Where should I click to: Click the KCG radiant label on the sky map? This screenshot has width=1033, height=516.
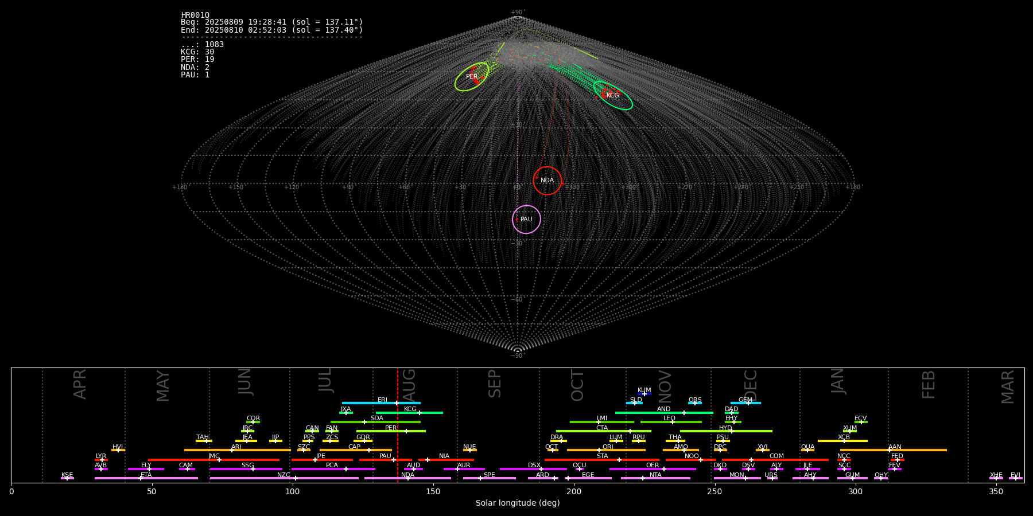click(x=613, y=95)
